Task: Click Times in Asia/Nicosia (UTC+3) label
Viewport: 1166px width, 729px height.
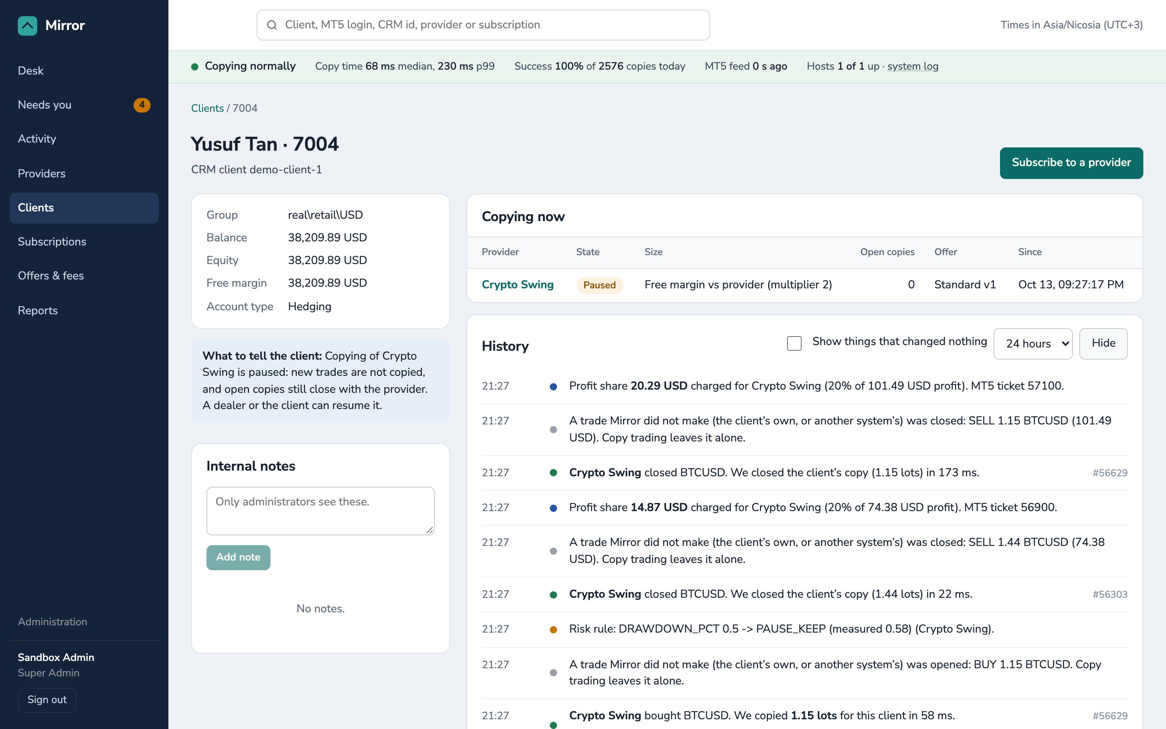Action: (1071, 25)
